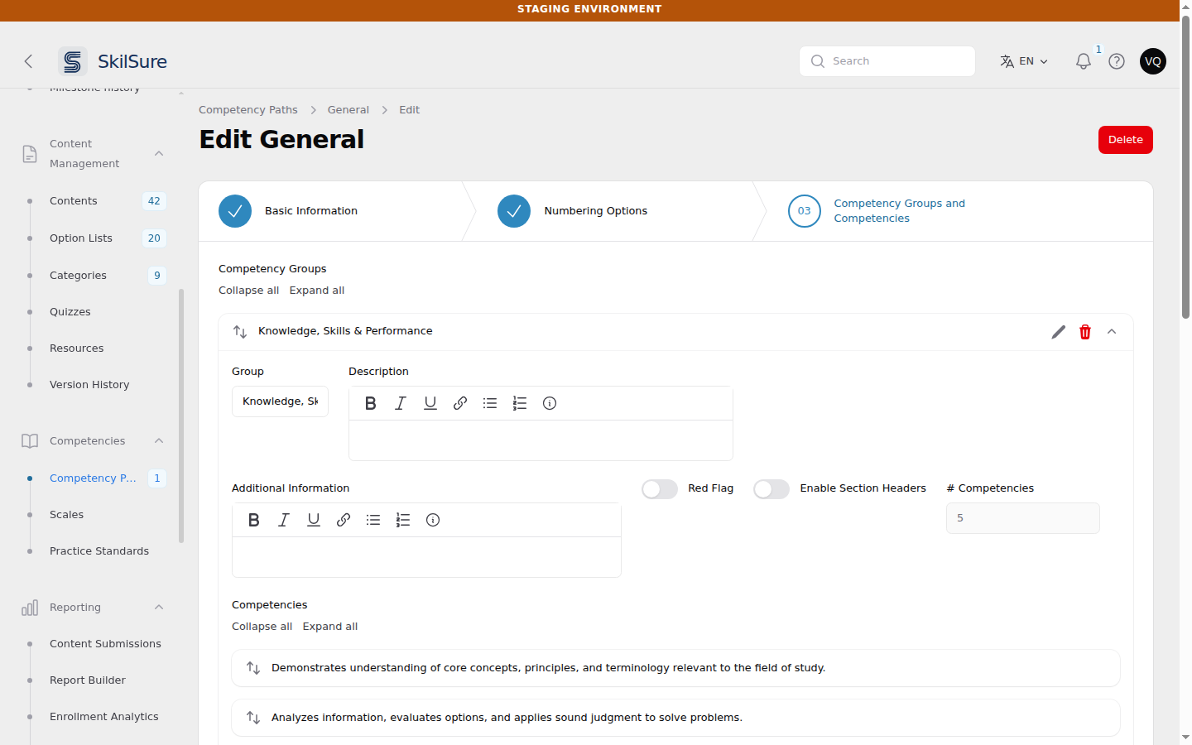Open Resources in sidebar
The image size is (1192, 745).
(x=77, y=348)
